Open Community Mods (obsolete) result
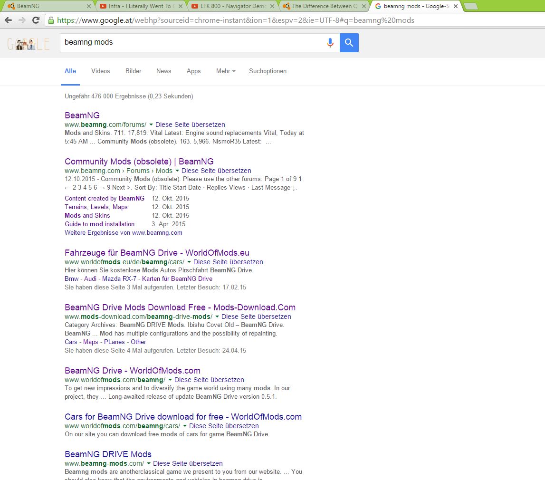 click(139, 162)
